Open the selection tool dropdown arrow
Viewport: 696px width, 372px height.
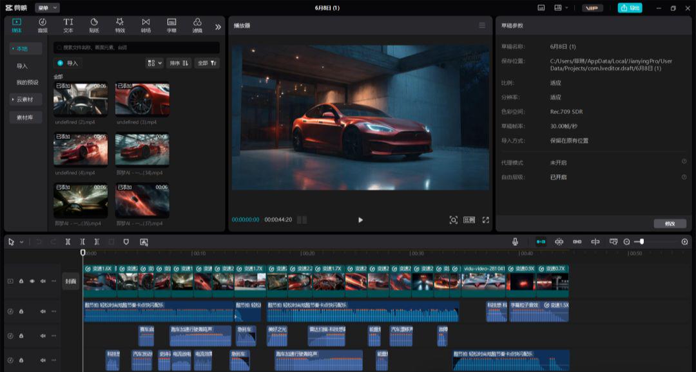[x=21, y=242]
